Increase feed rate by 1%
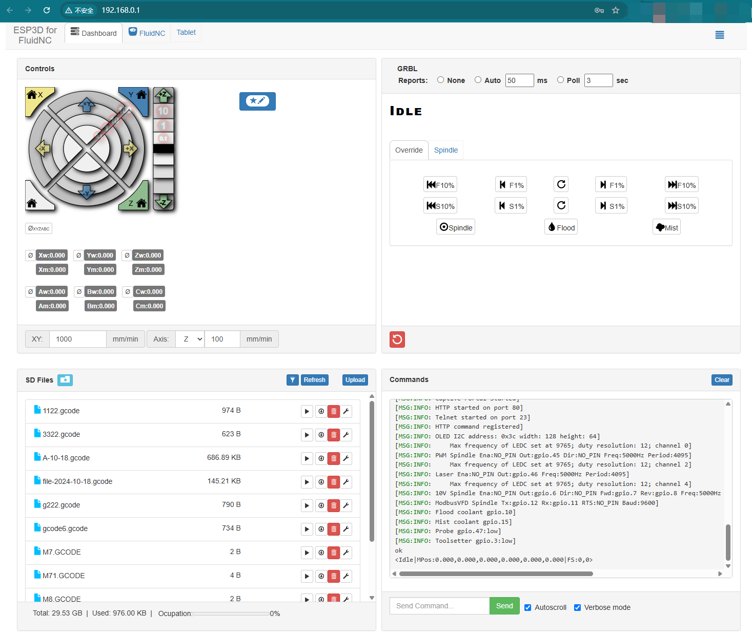 (x=612, y=185)
